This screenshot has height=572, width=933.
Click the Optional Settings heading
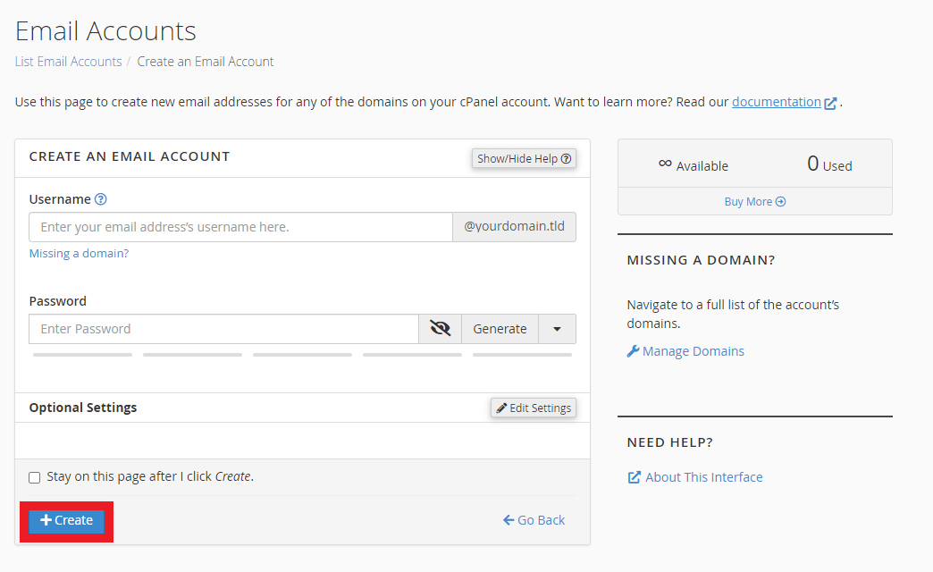pos(83,408)
